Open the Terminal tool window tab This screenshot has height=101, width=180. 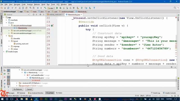[x=21, y=93]
